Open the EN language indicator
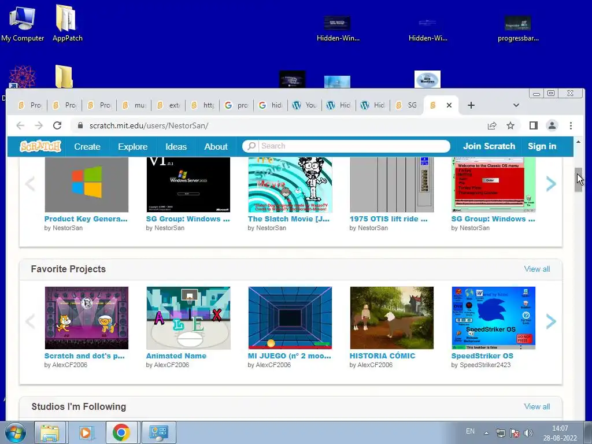The image size is (592, 444). (470, 431)
